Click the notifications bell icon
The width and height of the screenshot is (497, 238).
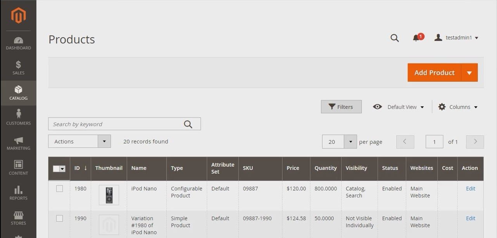coord(416,38)
